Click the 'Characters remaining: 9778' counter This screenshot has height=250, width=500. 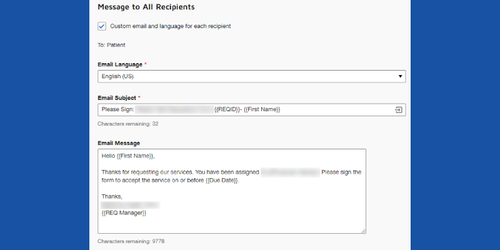coord(131,241)
